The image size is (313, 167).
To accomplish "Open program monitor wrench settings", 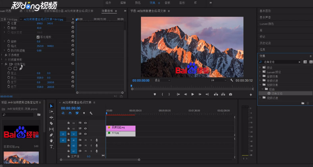I will pyautogui.click(x=231, y=80).
